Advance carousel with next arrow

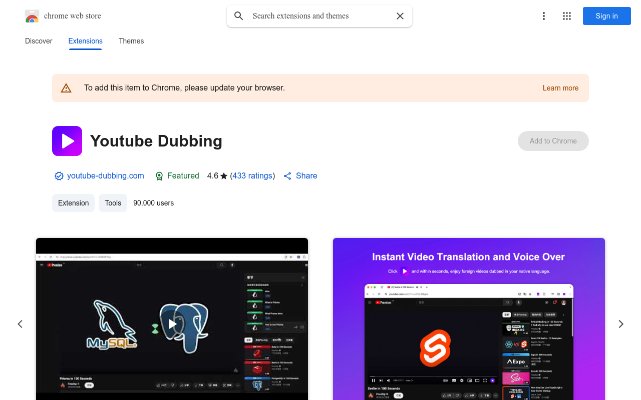point(621,324)
